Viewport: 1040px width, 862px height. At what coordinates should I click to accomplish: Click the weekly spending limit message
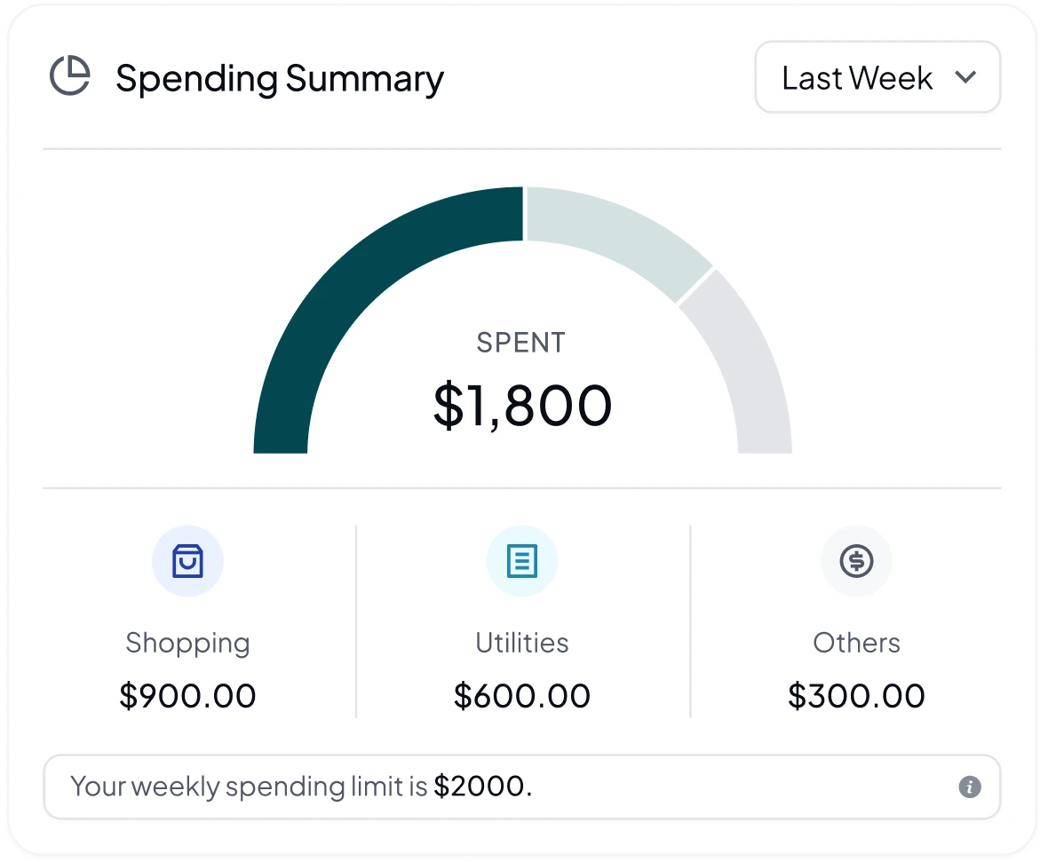click(301, 787)
